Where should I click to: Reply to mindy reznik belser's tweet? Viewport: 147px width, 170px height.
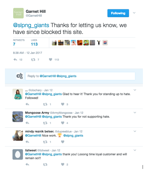(x=27, y=142)
